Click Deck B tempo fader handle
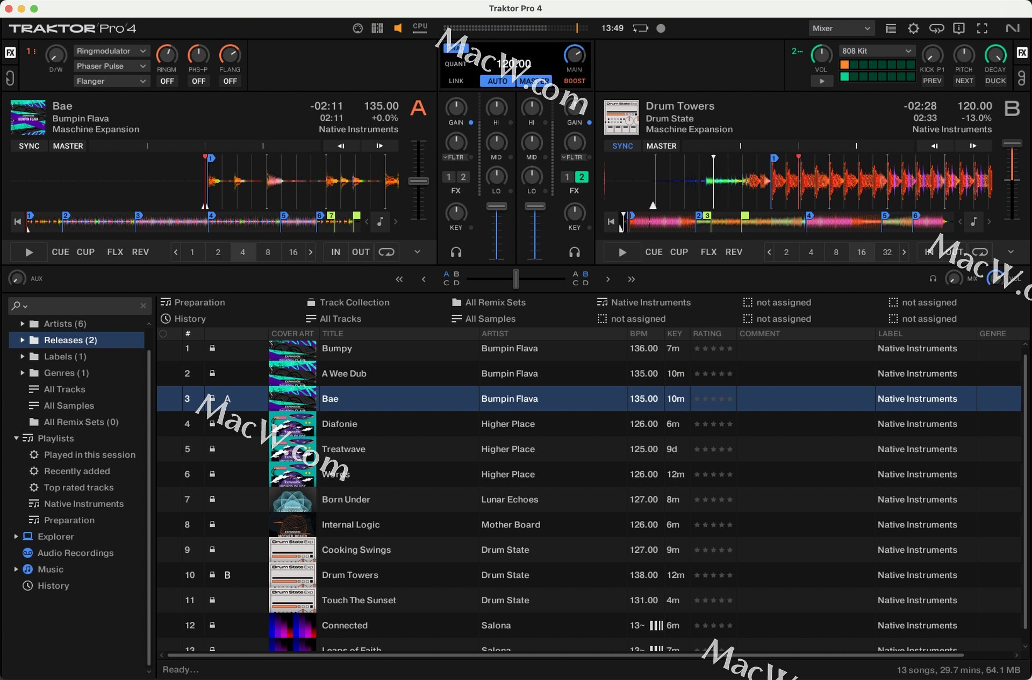The height and width of the screenshot is (680, 1032). coord(1012,144)
